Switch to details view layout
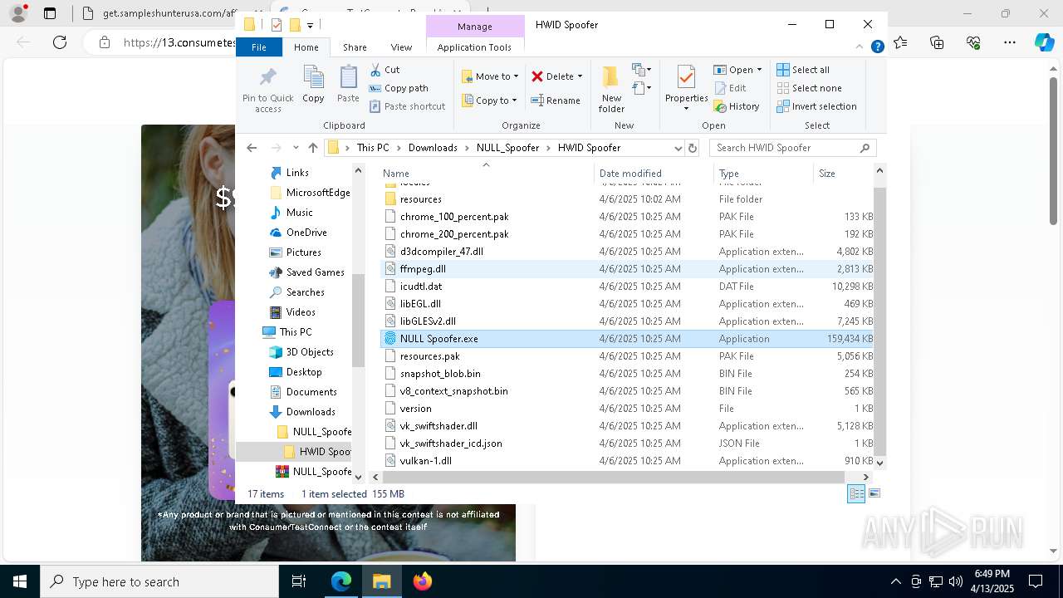 (856, 493)
